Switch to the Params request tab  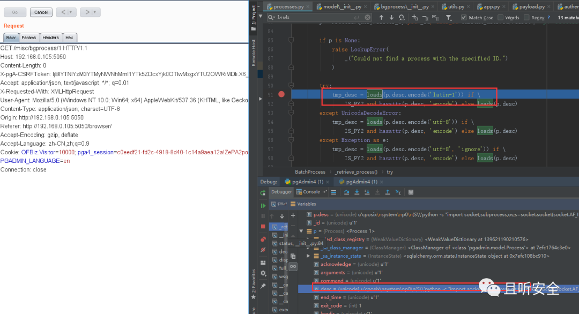click(29, 38)
